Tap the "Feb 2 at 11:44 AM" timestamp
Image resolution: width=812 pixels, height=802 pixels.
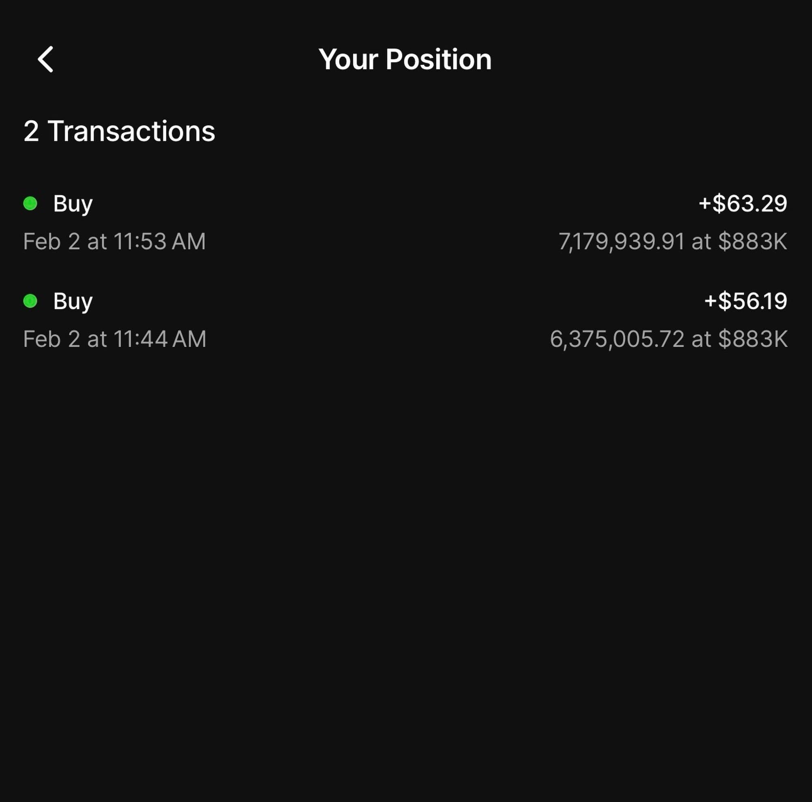(x=115, y=339)
